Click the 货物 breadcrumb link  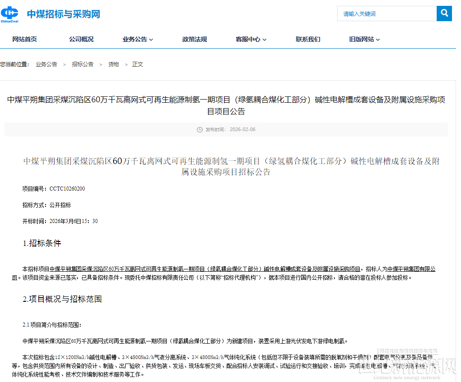[113, 64]
